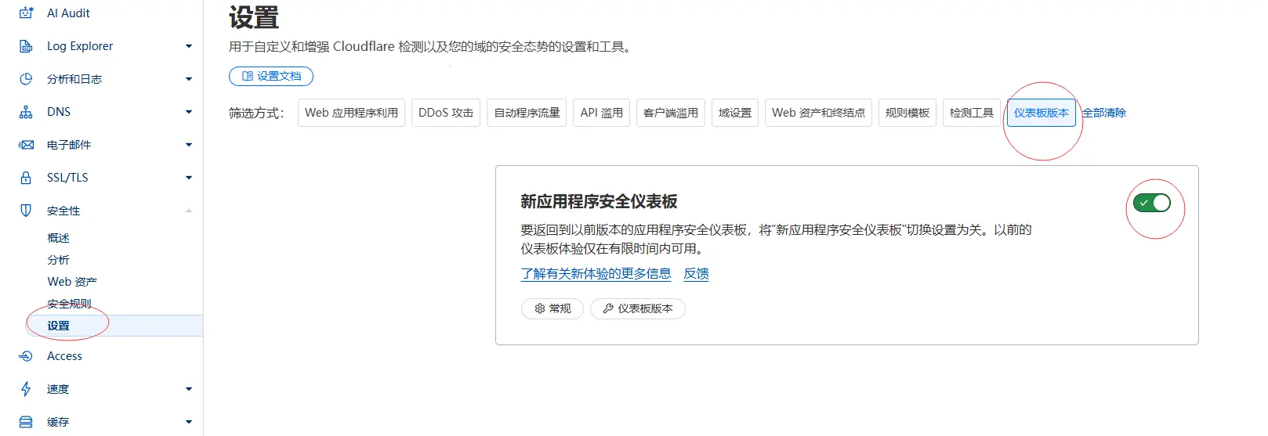Expand the SSL/TLS dropdown arrow
Screen dimensions: 1268x436
click(x=189, y=178)
